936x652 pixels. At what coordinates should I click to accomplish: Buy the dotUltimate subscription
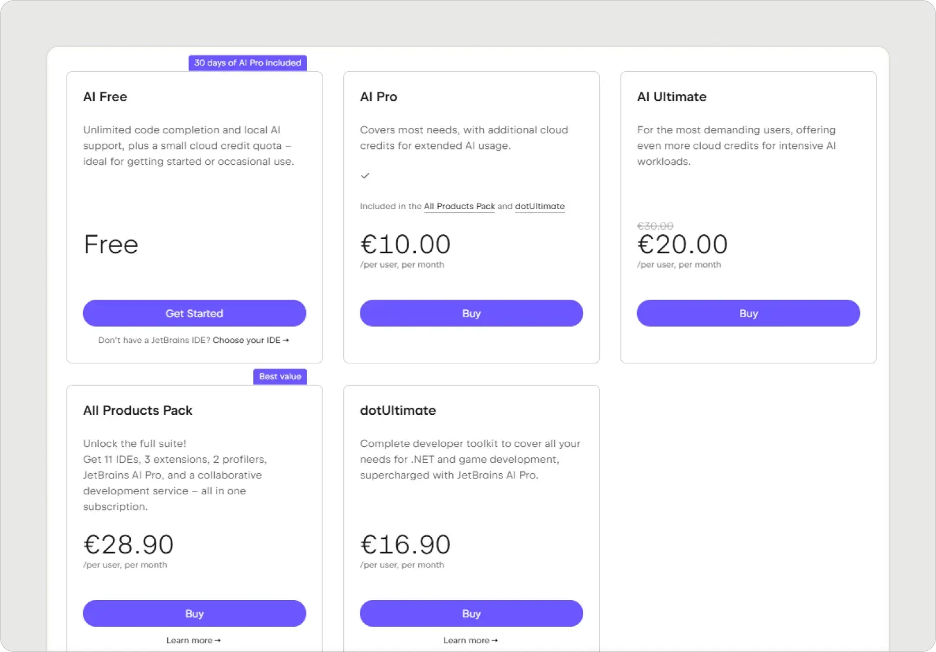point(471,613)
